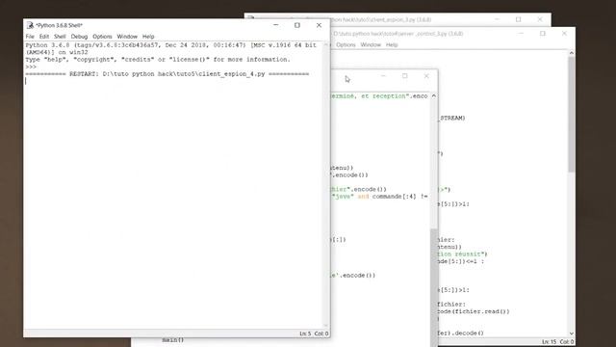Click scroll up arrow in middle editor window

coord(434,96)
